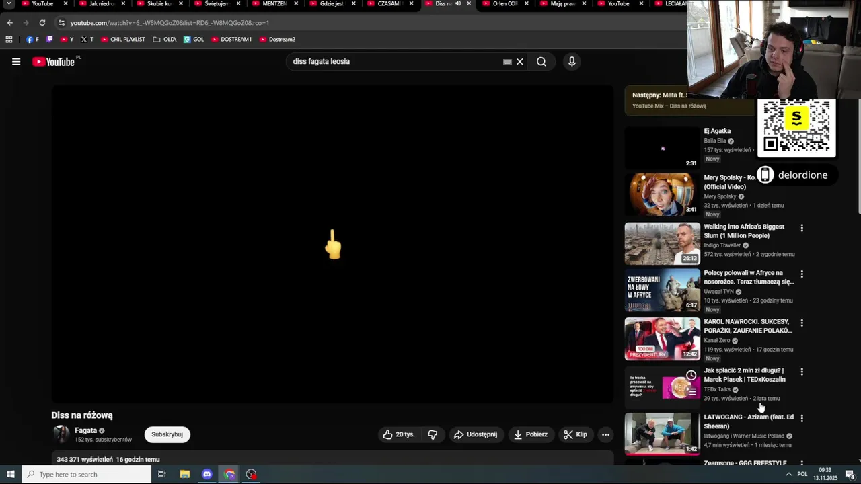Open the Kanał Zero channel name
861x484 pixels.
pyautogui.click(x=717, y=341)
